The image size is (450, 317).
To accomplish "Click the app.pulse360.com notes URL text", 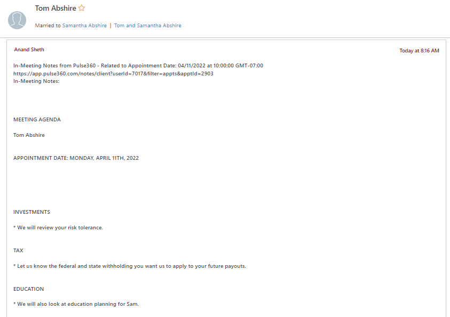I will pyautogui.click(x=113, y=73).
